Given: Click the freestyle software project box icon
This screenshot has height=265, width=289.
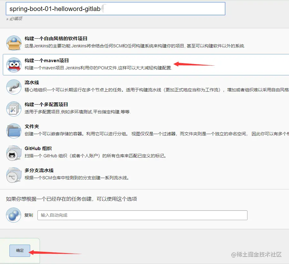Looking at the screenshot, I should pyautogui.click(x=14, y=43).
